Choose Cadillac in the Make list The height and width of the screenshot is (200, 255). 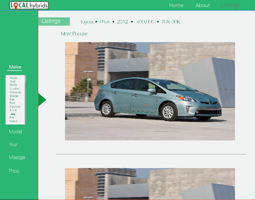14,89
